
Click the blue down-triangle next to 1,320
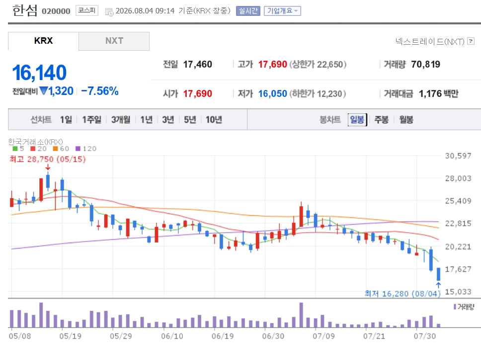tap(44, 91)
